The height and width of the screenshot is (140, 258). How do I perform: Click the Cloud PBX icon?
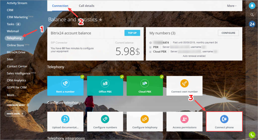145,83
